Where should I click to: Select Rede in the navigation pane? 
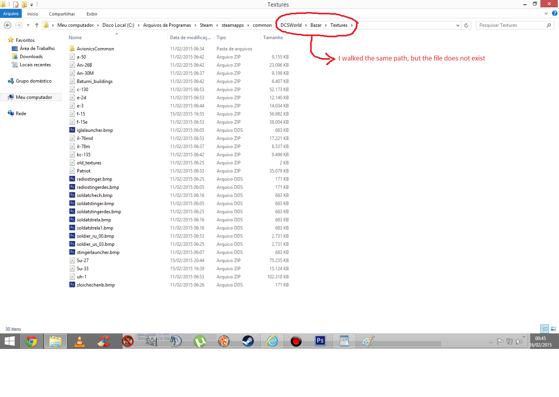[x=21, y=114]
